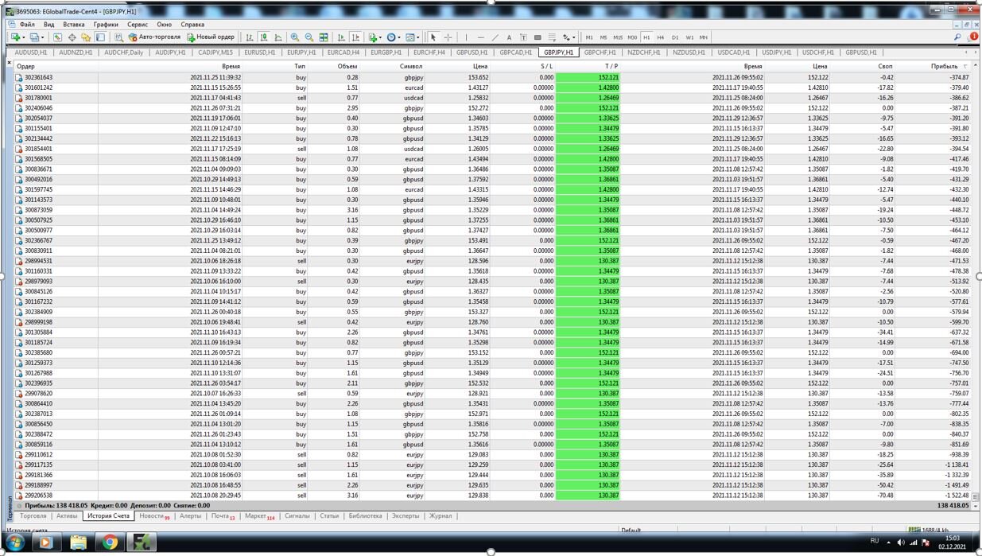Open the Маркет terminal tab

(259, 516)
